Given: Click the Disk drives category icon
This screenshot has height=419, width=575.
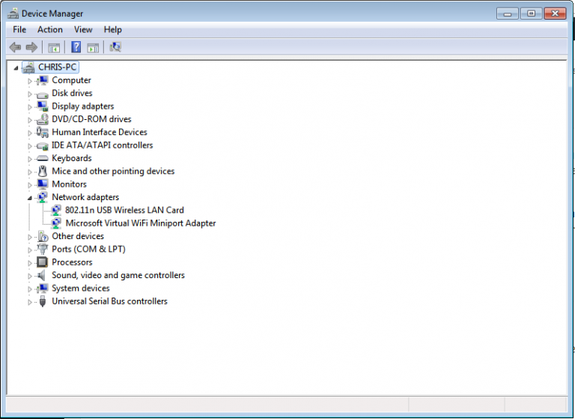Looking at the screenshot, I should 43,94.
